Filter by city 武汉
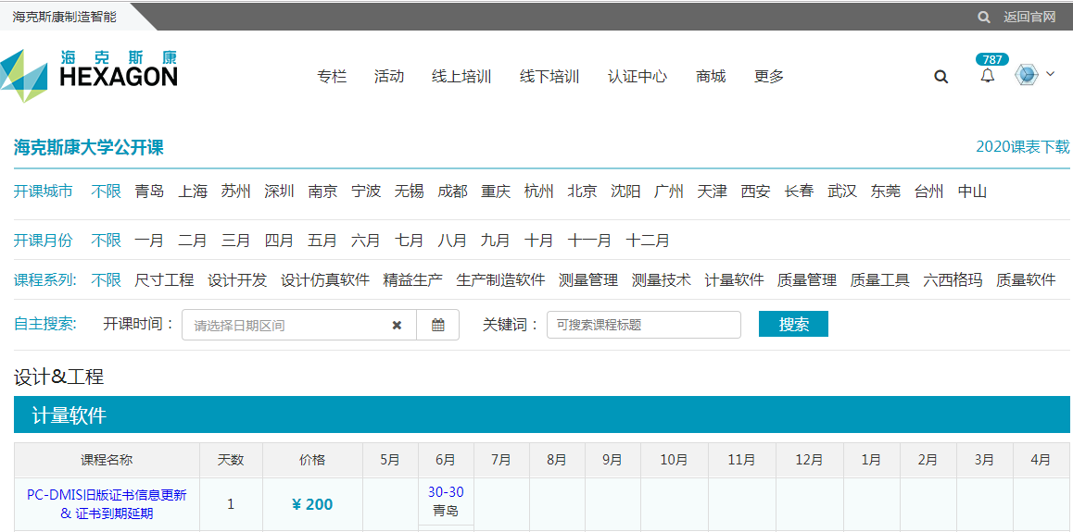Screen dimensions: 1073x532 coord(842,192)
